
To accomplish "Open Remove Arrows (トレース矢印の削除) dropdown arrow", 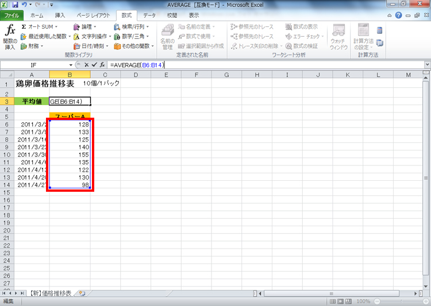I will point(281,46).
